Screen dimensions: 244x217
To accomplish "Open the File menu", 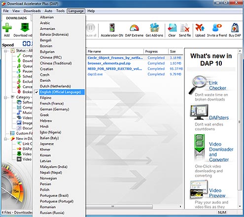I will click(6, 11).
